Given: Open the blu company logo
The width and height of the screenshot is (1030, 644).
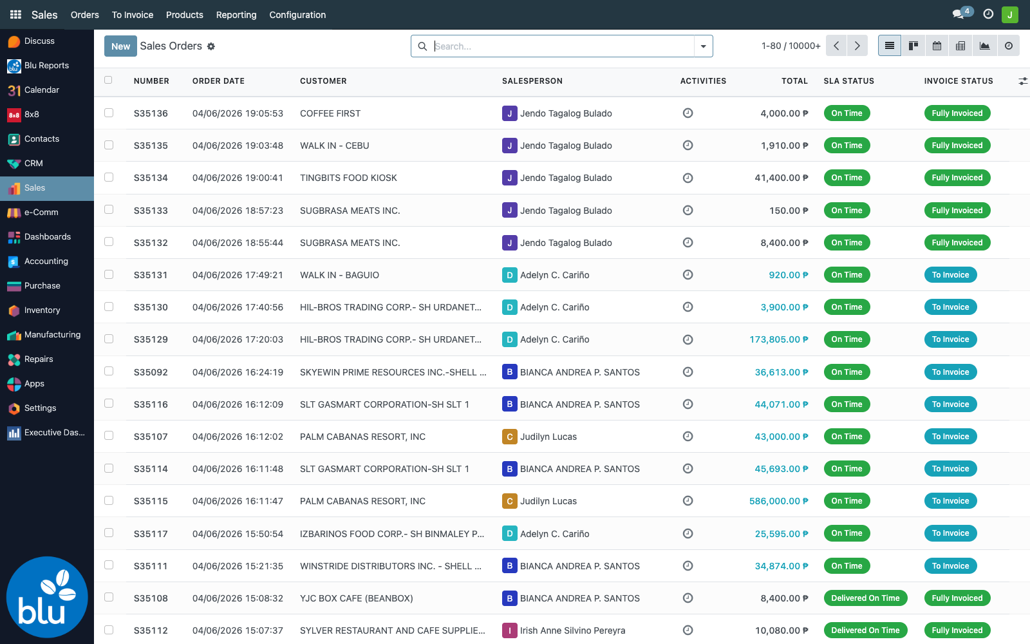Looking at the screenshot, I should (x=47, y=597).
